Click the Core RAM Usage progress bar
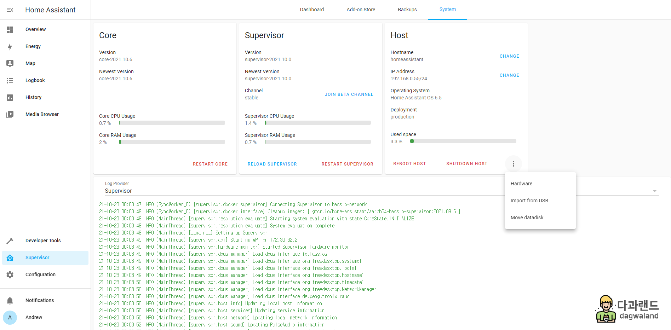Screen dimensions: 671x330 coord(172,142)
